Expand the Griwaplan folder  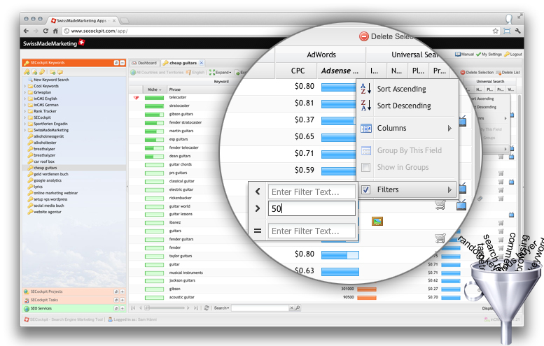pyautogui.click(x=25, y=92)
